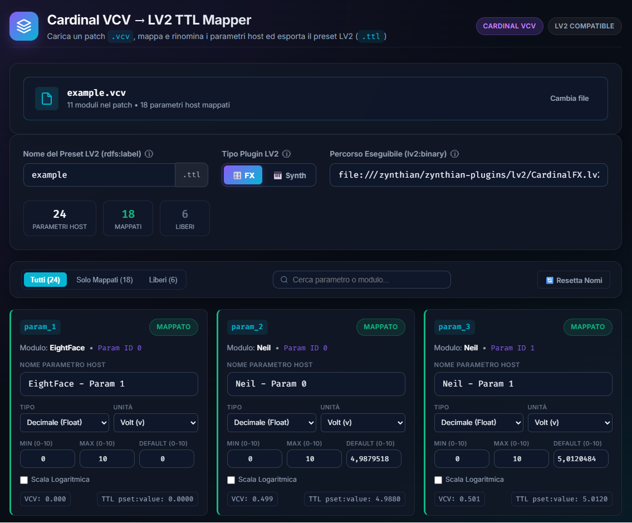Click the lv2:binary path input field
Screen dimensions: 632x523
[x=469, y=175]
